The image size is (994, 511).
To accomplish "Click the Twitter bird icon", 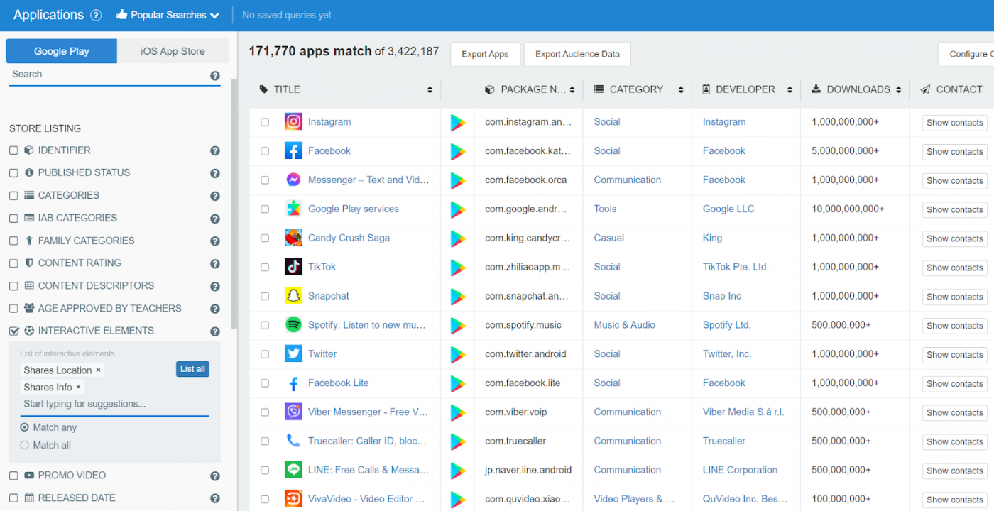I will click(293, 353).
